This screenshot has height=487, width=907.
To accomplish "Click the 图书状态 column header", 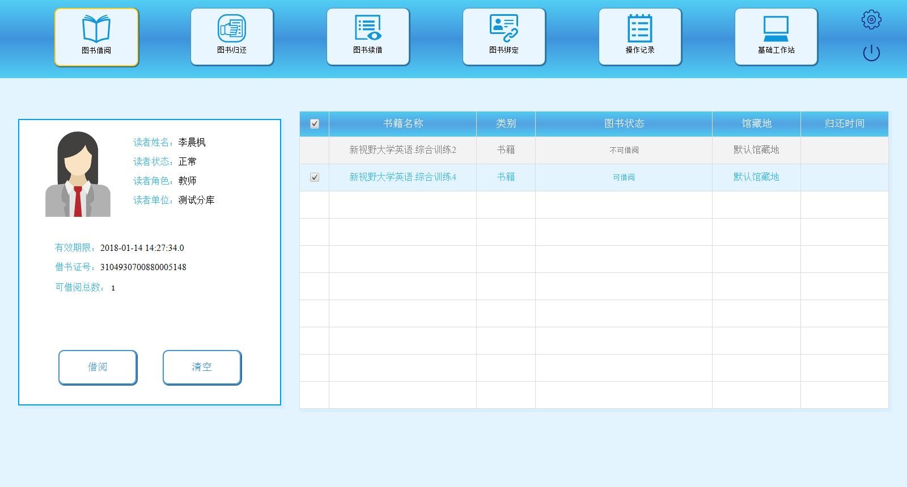I will point(624,123).
